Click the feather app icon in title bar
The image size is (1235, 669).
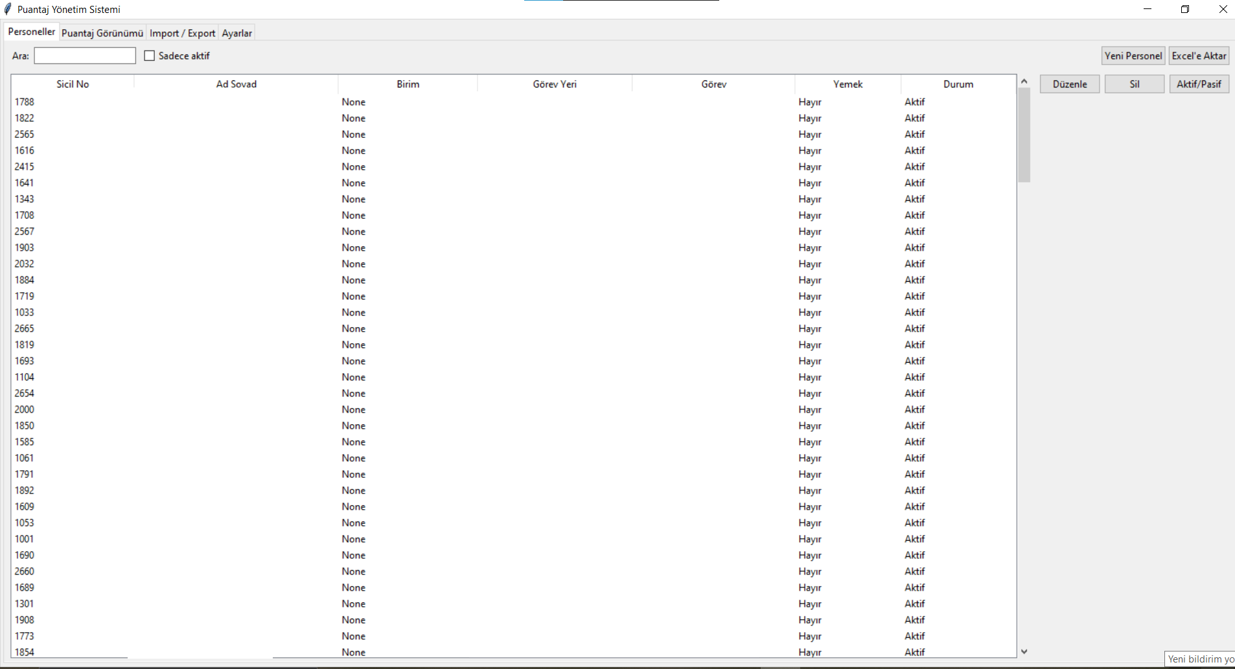(8, 9)
